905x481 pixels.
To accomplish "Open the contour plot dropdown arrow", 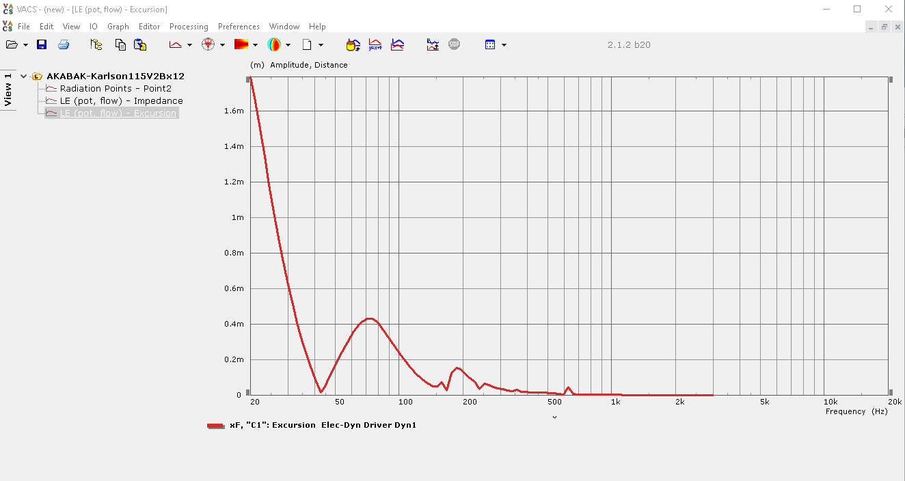I will coord(255,45).
